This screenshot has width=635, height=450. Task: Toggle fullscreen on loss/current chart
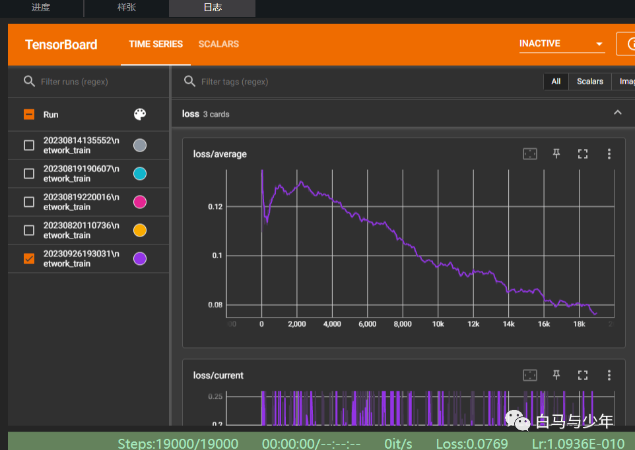pyautogui.click(x=582, y=375)
